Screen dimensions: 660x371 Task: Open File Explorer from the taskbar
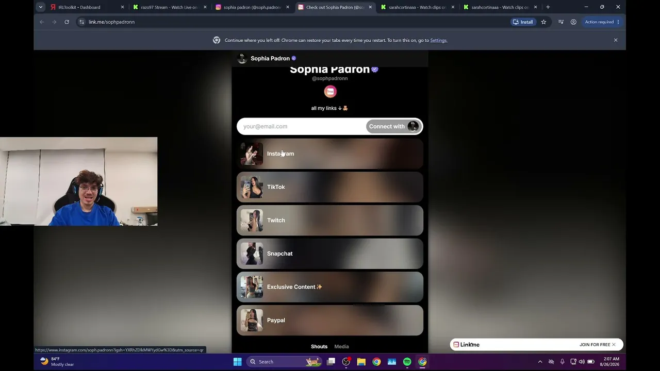point(361,362)
